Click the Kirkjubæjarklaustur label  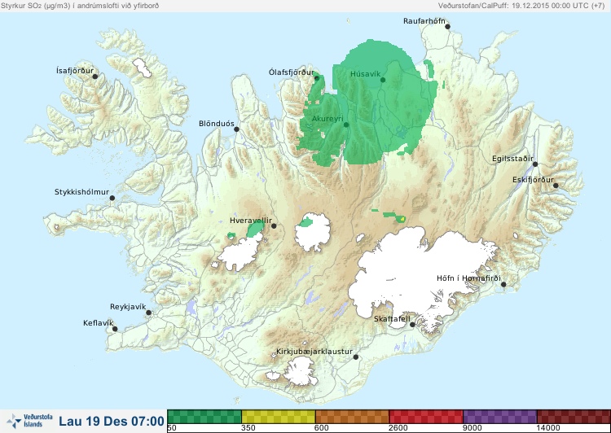(314, 352)
